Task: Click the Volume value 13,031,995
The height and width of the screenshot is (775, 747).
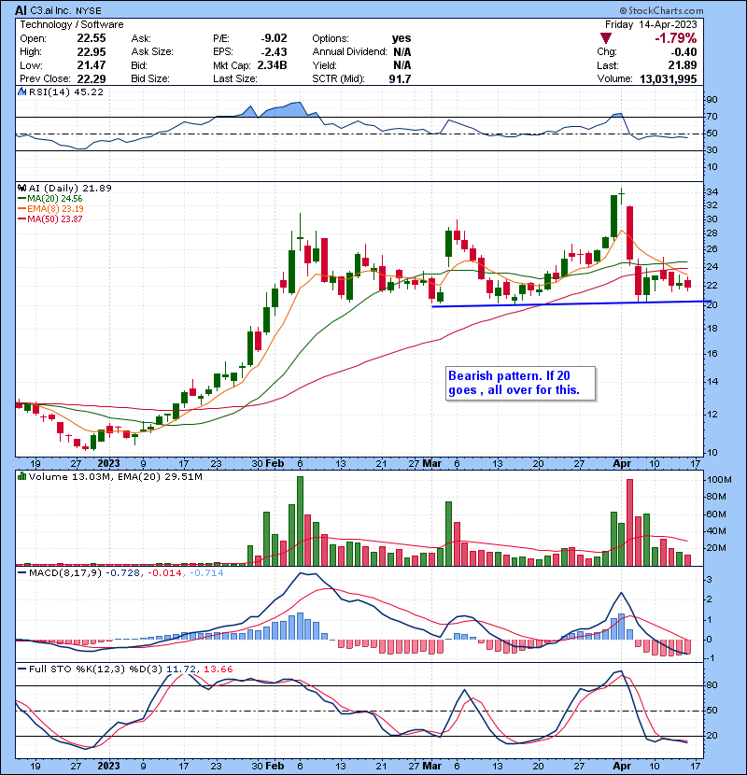Action: point(668,78)
